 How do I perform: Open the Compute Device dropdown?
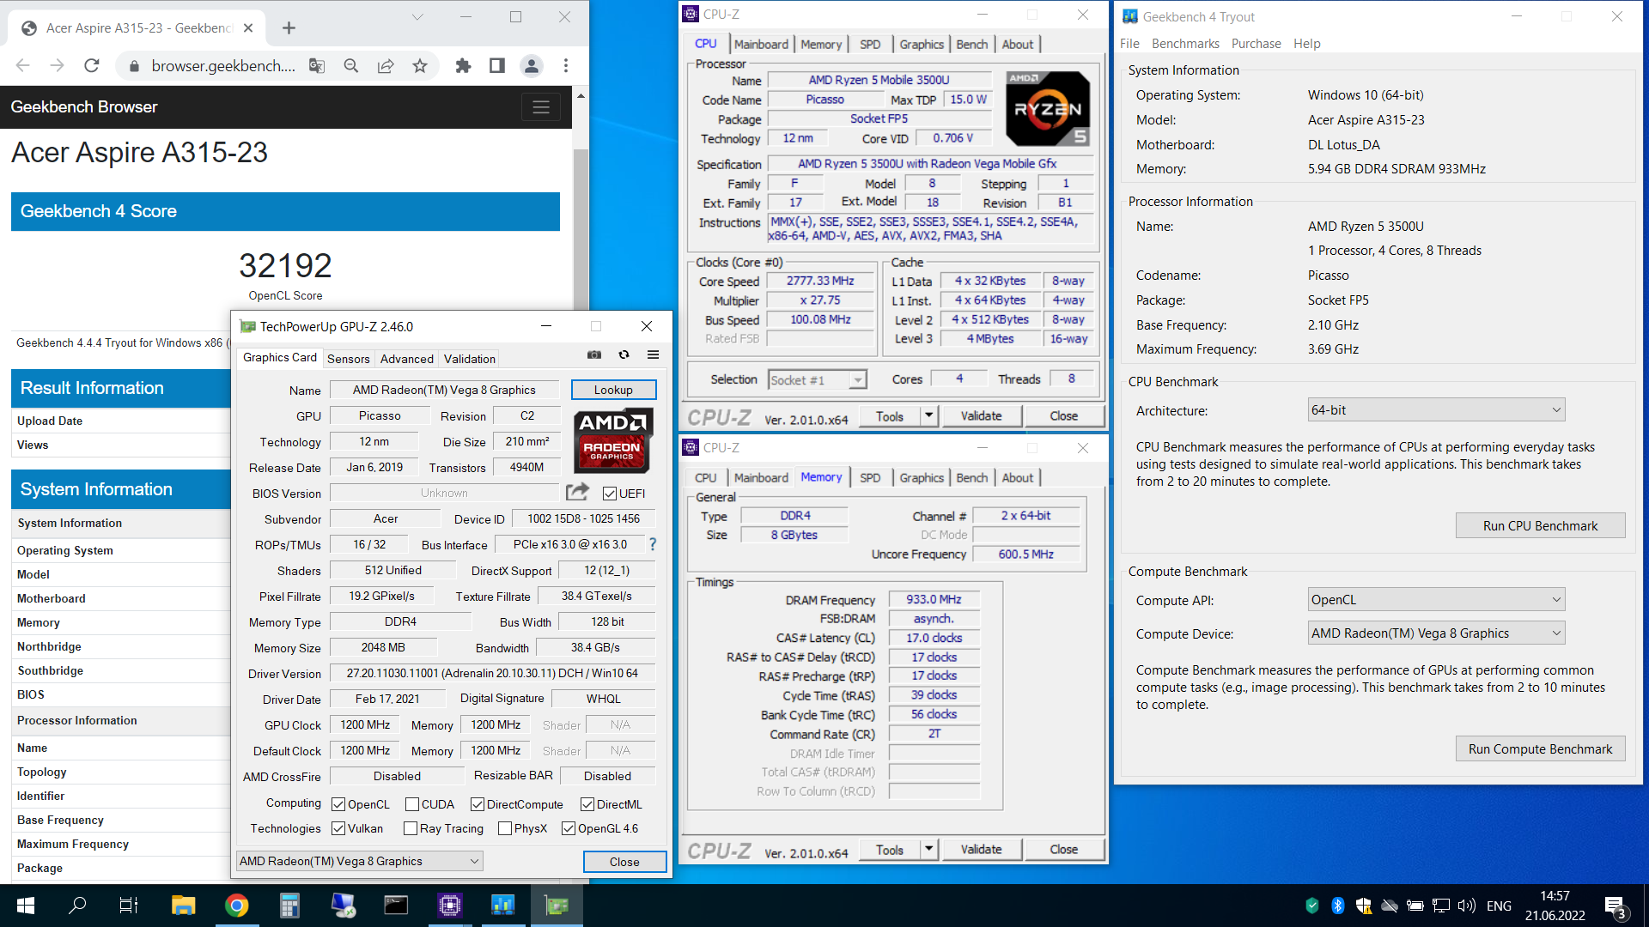pyautogui.click(x=1436, y=633)
